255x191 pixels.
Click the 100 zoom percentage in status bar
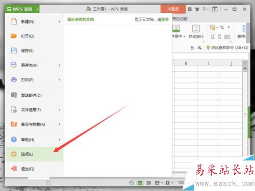point(181,183)
